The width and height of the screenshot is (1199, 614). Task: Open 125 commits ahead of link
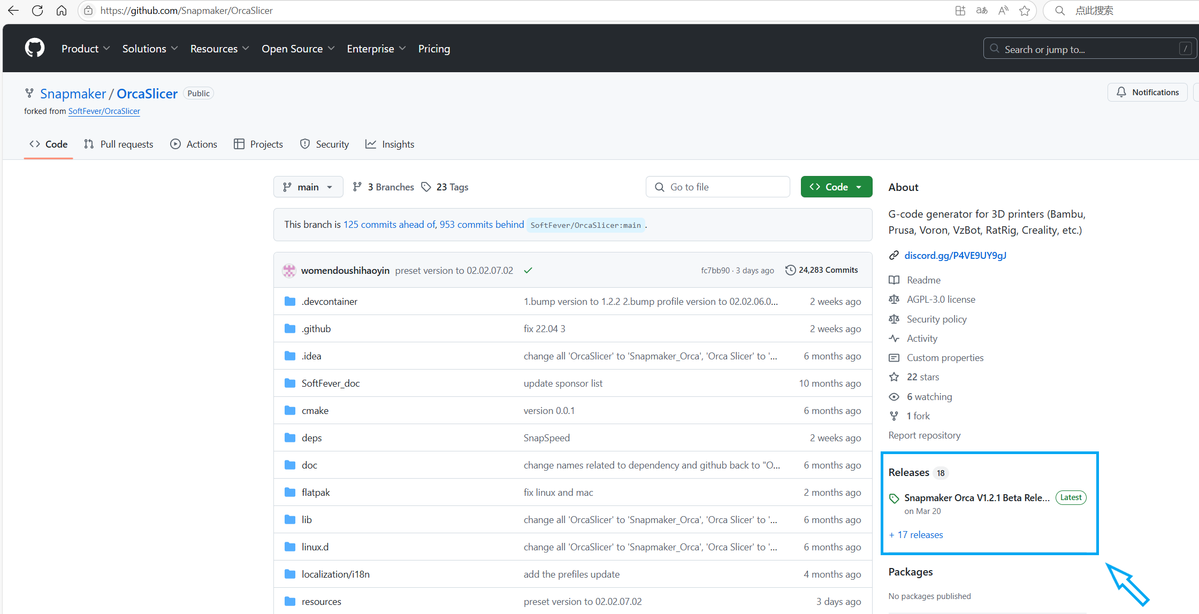[x=390, y=225]
